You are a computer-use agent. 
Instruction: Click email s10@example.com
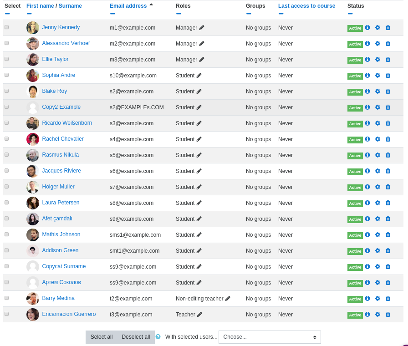[x=133, y=76]
